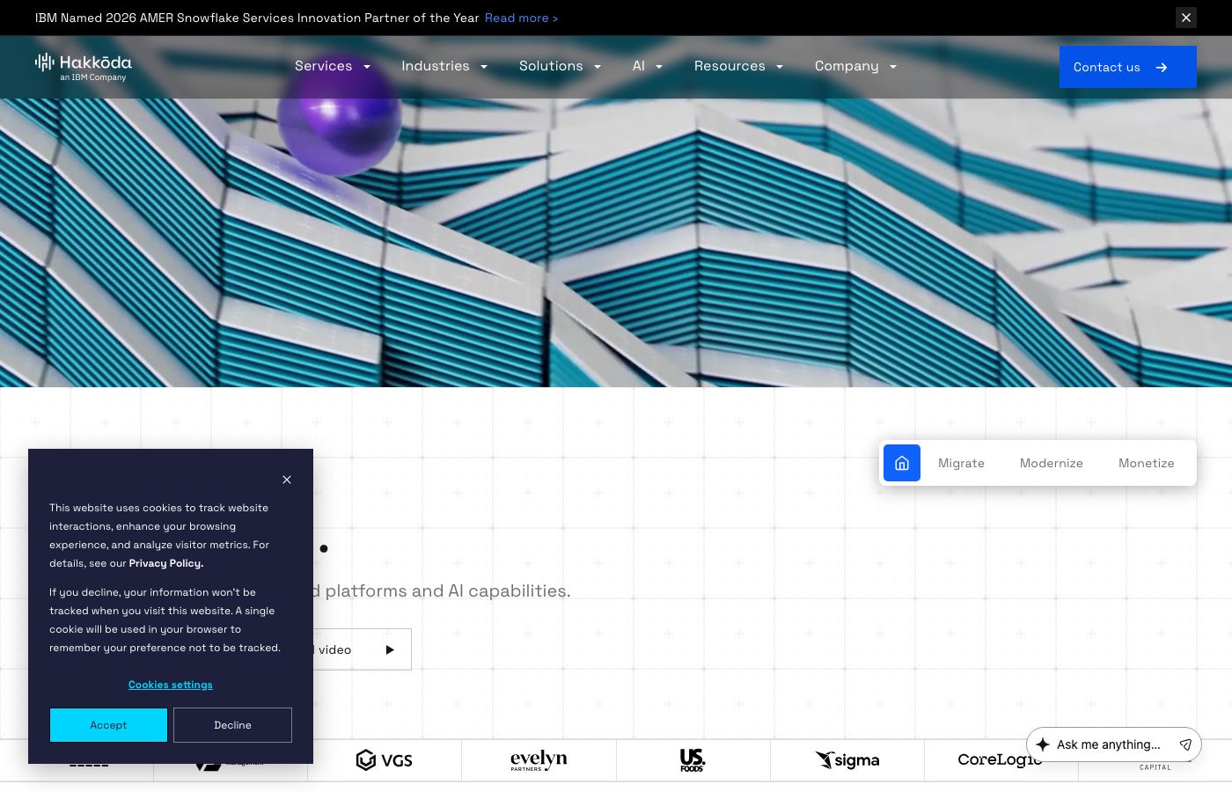The width and height of the screenshot is (1232, 792).
Task: Open the CoreLogic logo
Action: click(1000, 759)
